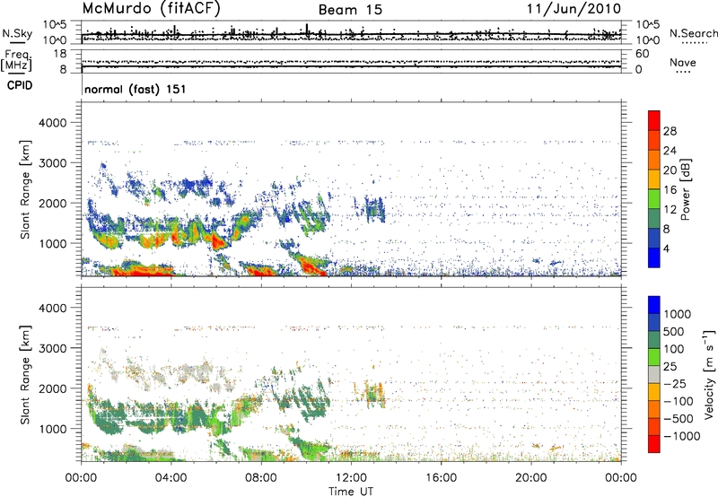Viewport: 718px width, 497px height.
Task: Pick the Power colorbar segment between 4 and 8
Action: pyautogui.click(x=654, y=238)
